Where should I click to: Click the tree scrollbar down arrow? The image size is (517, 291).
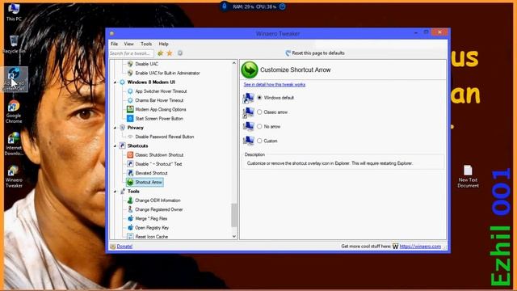234,236
